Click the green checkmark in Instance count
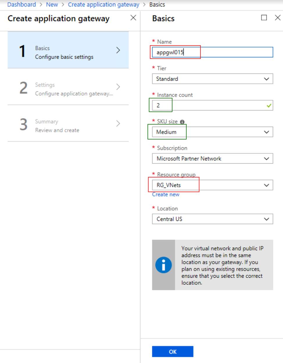The height and width of the screenshot is (363, 283). 269,105
